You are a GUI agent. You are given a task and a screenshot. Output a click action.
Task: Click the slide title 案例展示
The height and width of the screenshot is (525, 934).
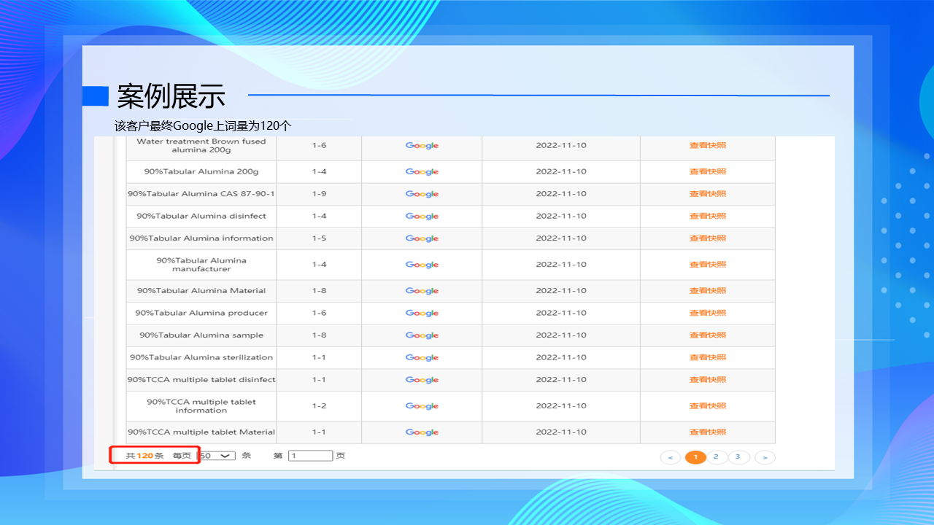(x=171, y=96)
